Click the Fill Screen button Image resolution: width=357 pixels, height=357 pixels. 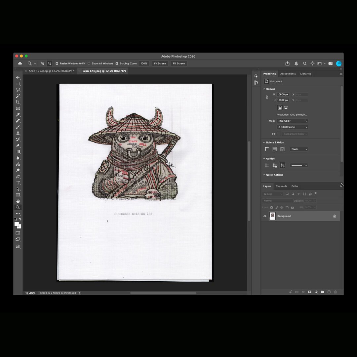(179, 63)
